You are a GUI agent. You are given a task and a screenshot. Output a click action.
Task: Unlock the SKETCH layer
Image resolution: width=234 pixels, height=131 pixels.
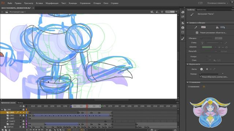(x=23, y=127)
